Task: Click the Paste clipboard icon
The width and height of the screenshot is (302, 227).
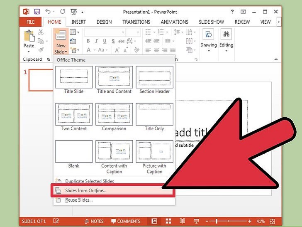Action: click(x=29, y=36)
